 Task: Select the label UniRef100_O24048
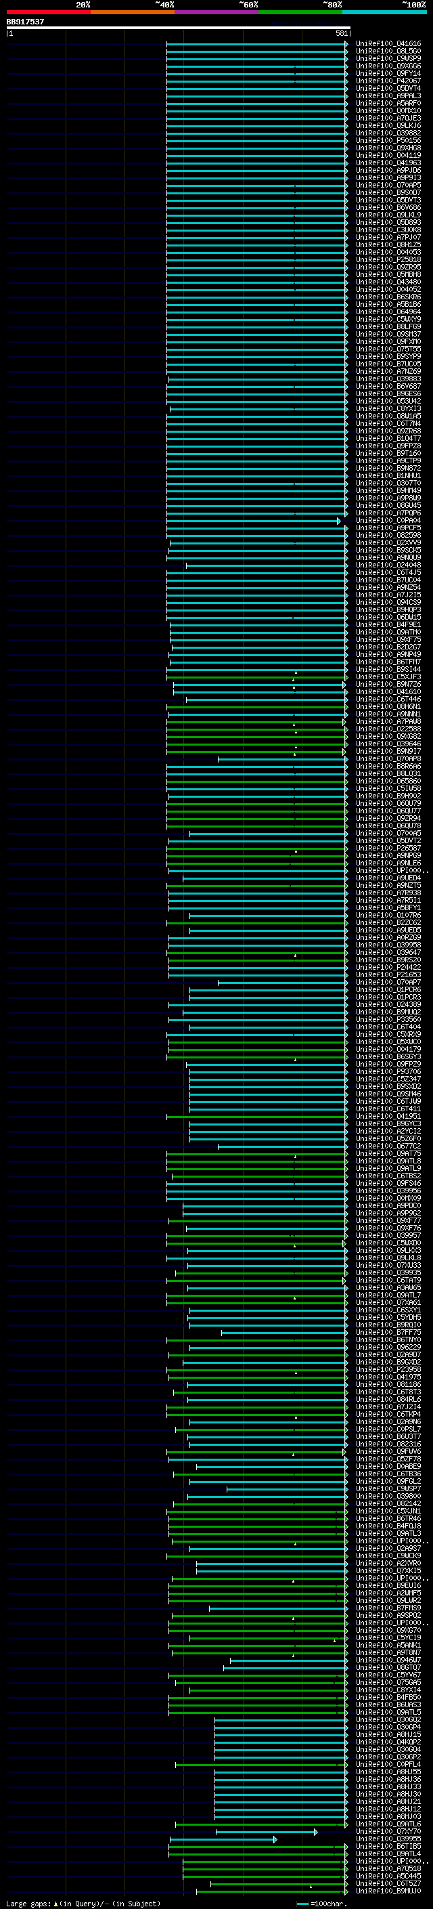388,565
